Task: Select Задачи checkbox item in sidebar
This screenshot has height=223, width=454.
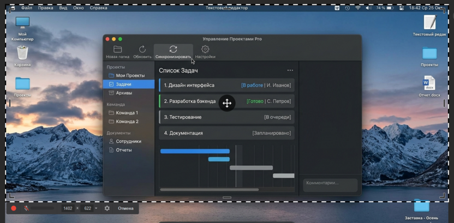Action: [x=129, y=84]
